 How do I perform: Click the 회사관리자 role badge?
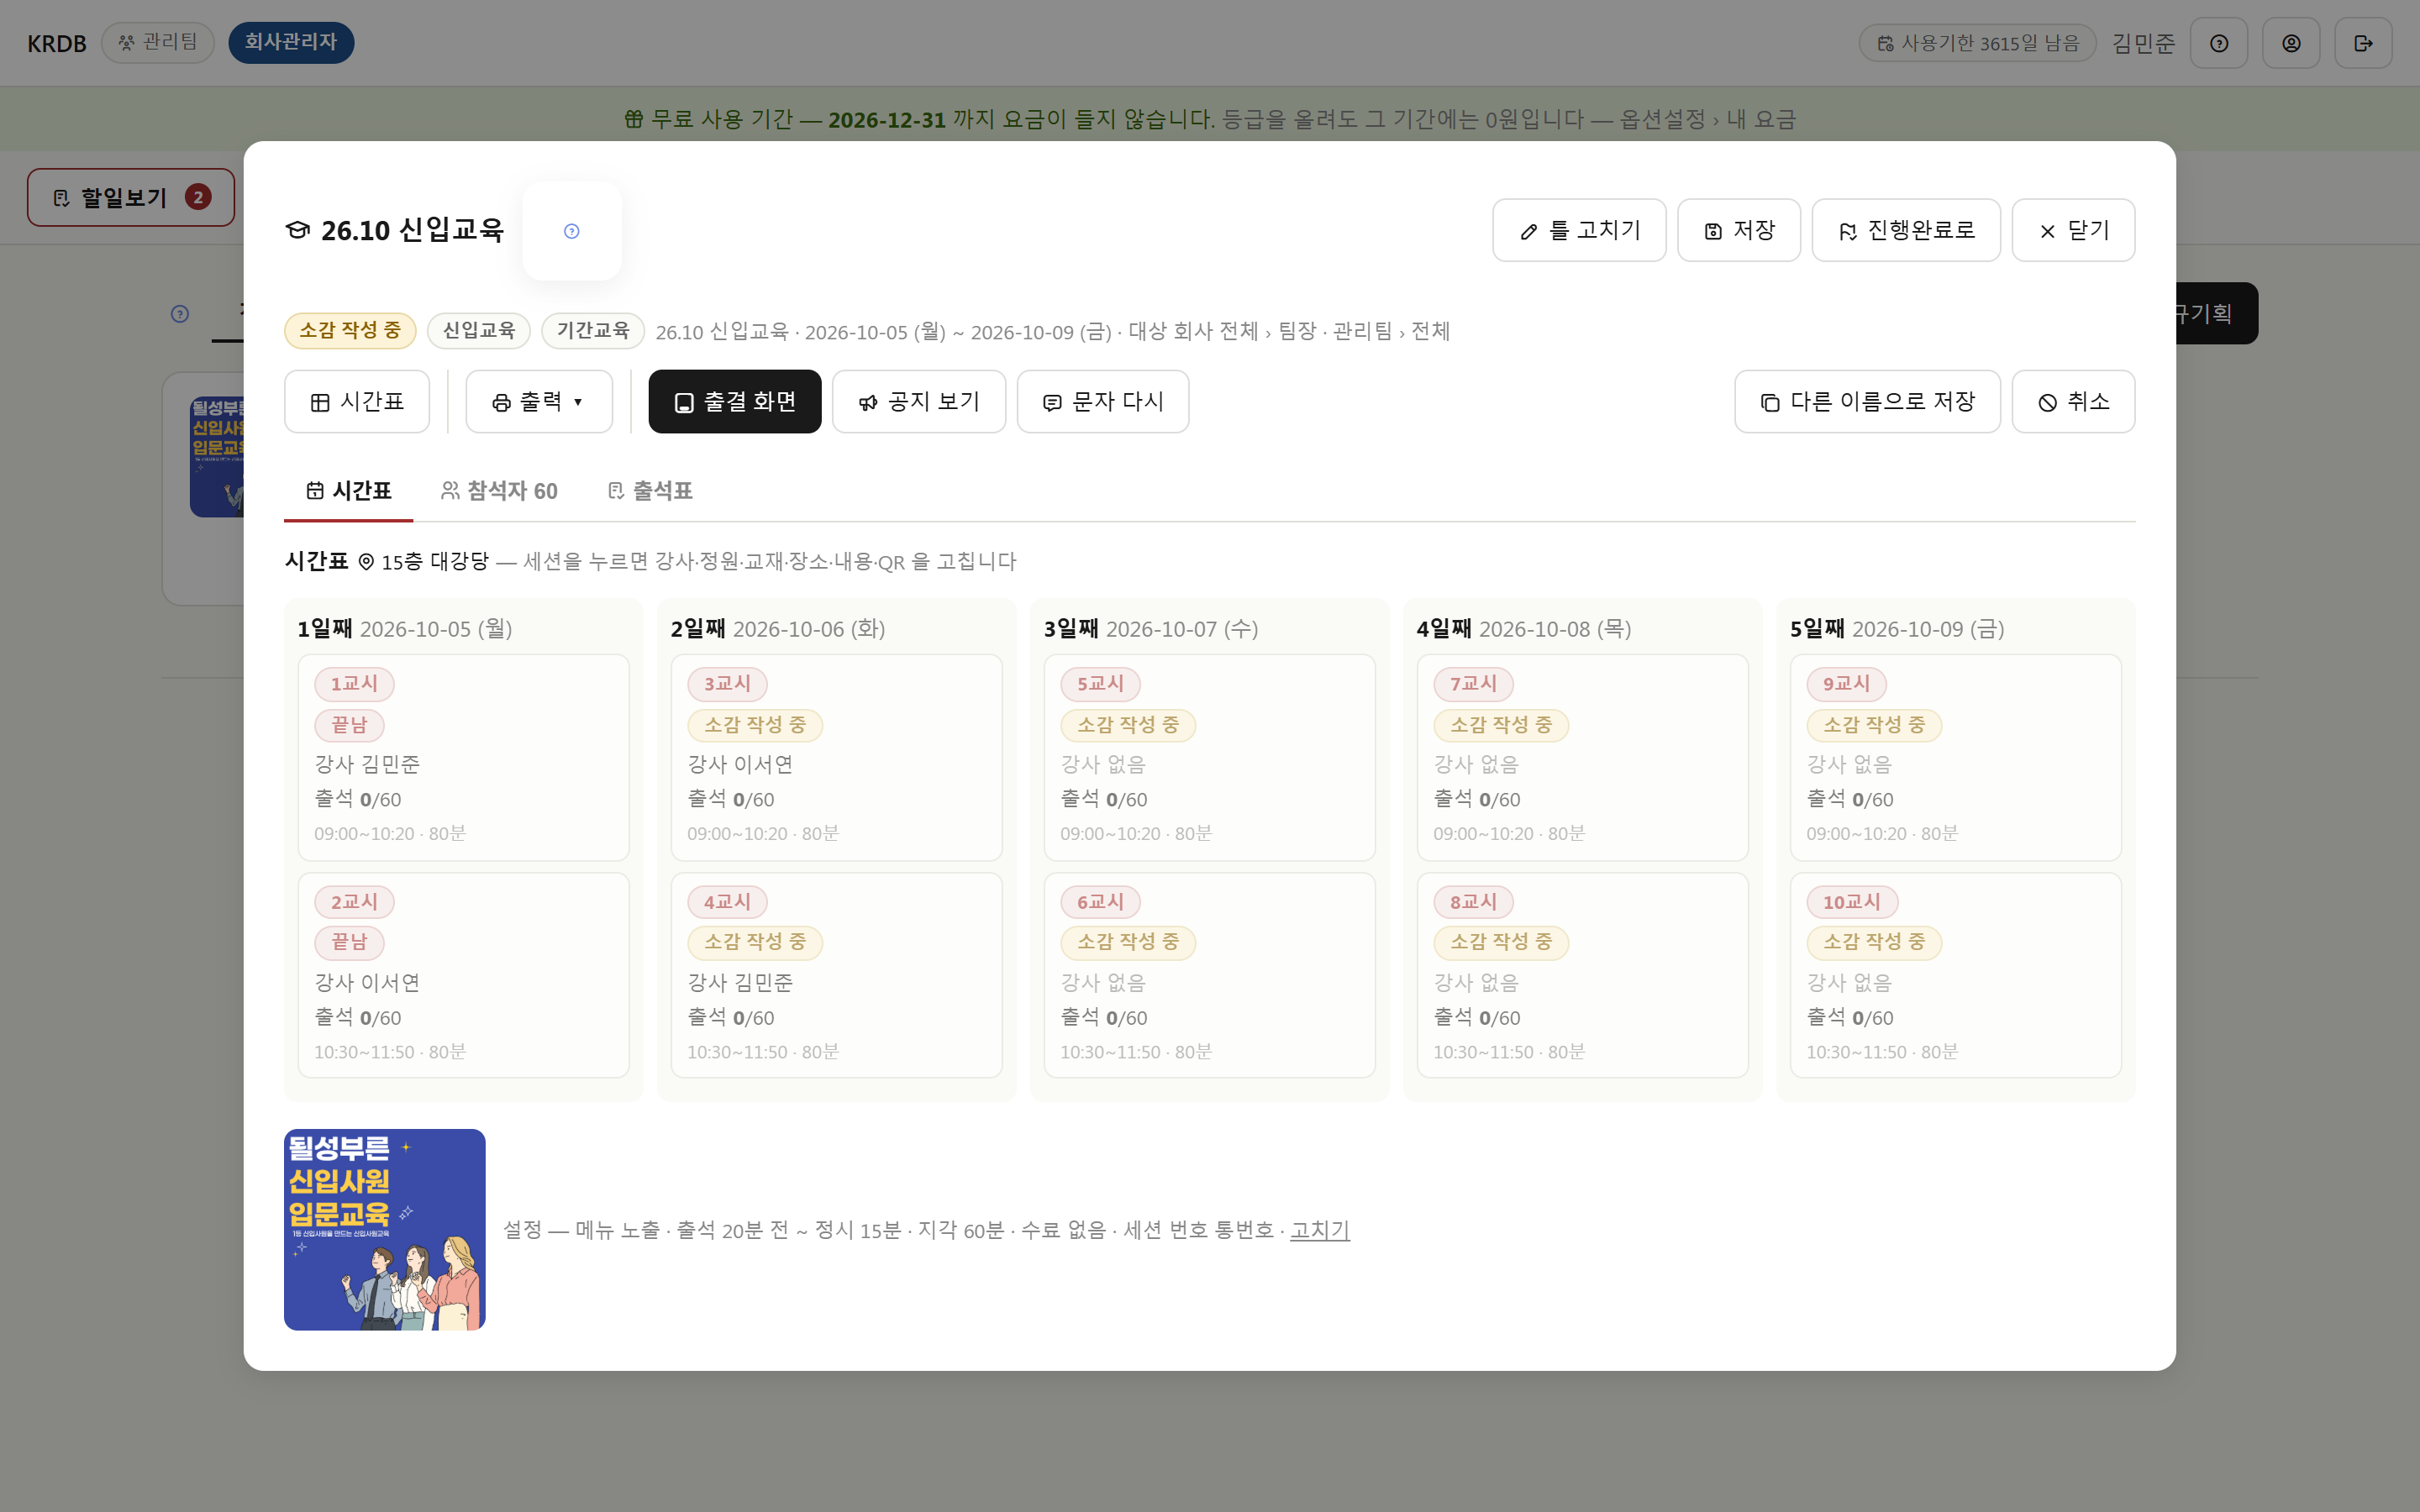coord(291,42)
